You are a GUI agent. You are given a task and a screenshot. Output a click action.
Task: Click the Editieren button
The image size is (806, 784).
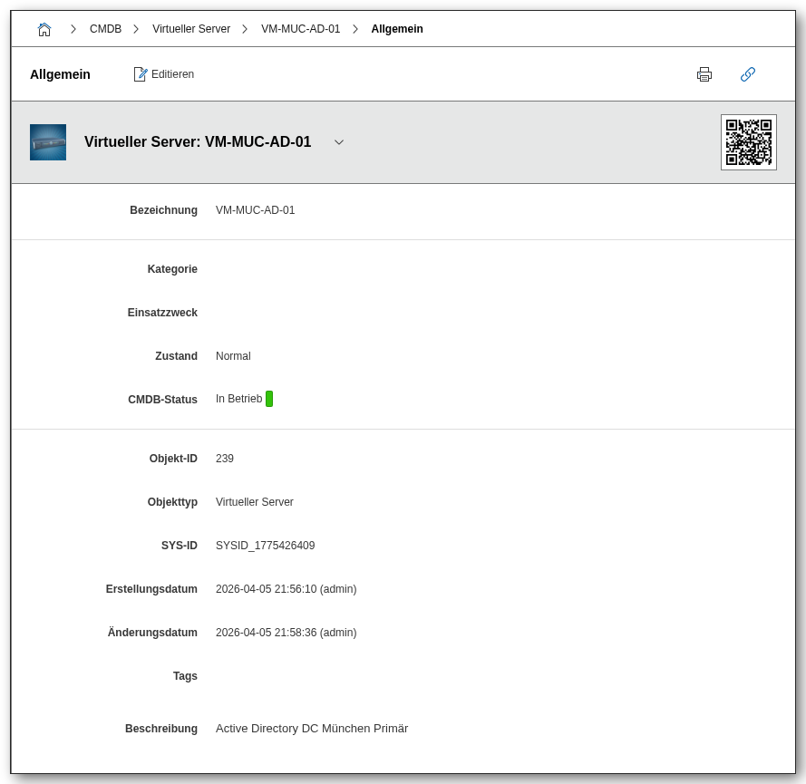coord(172,74)
